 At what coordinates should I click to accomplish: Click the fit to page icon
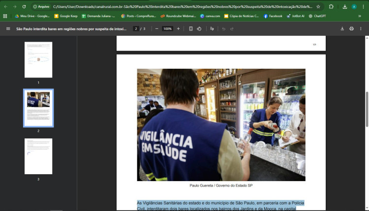click(191, 29)
